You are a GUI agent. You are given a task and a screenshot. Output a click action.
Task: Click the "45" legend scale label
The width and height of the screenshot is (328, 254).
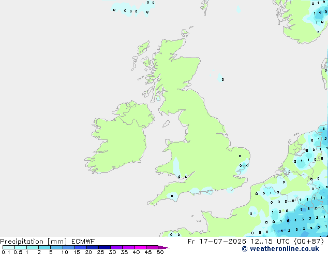tap(148, 252)
